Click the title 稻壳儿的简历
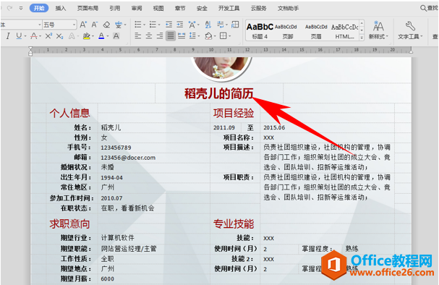 point(218,93)
